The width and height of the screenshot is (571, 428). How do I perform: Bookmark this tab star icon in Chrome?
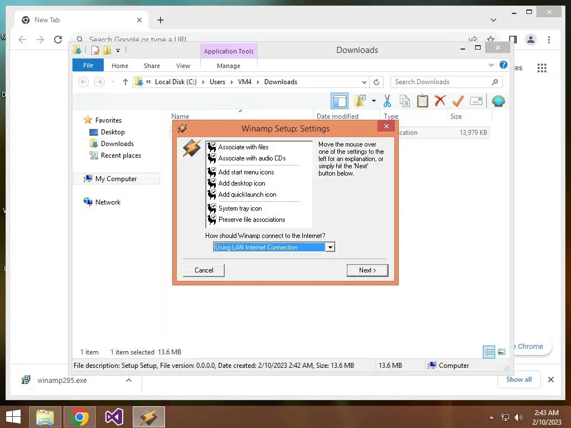pyautogui.click(x=491, y=40)
